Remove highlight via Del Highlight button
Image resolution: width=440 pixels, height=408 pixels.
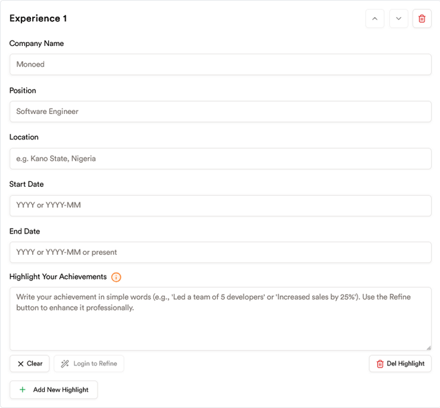coord(400,363)
